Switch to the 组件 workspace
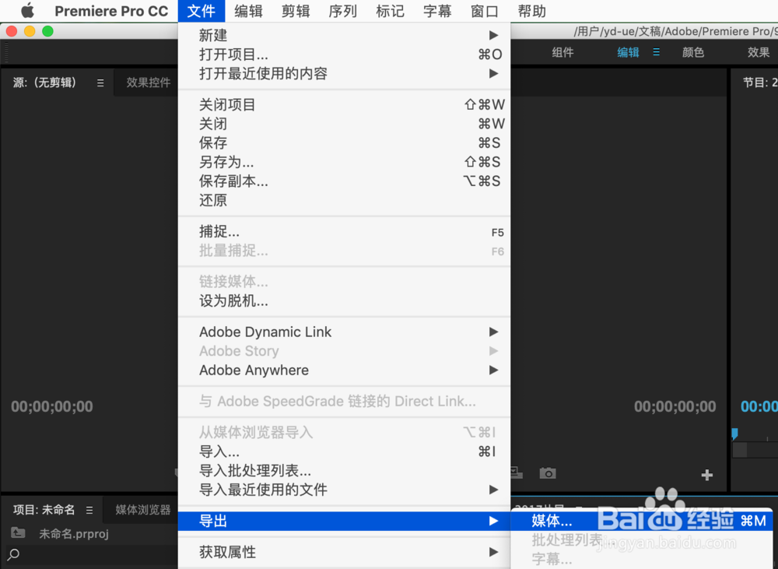 coord(562,52)
